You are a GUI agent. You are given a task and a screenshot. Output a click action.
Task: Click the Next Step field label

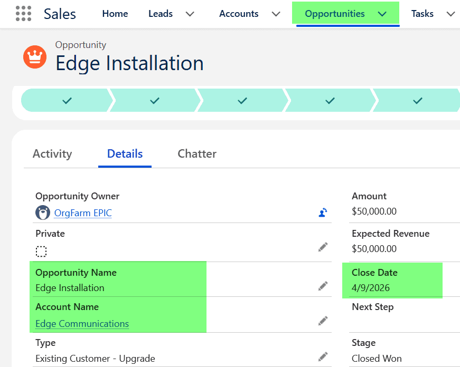pyautogui.click(x=372, y=307)
